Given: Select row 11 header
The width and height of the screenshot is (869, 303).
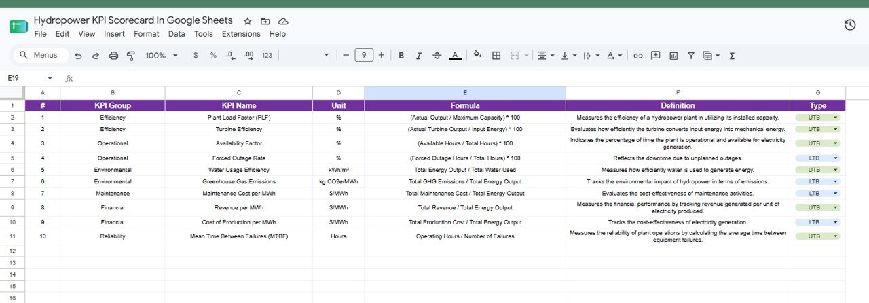Looking at the screenshot, I should pos(12,236).
